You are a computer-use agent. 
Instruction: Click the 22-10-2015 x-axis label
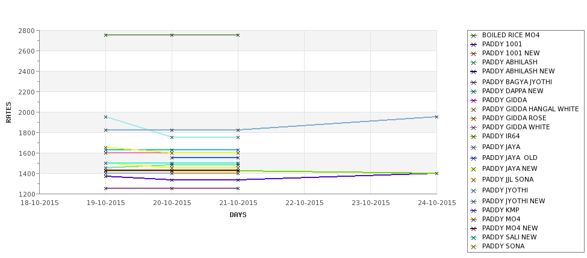(x=305, y=203)
